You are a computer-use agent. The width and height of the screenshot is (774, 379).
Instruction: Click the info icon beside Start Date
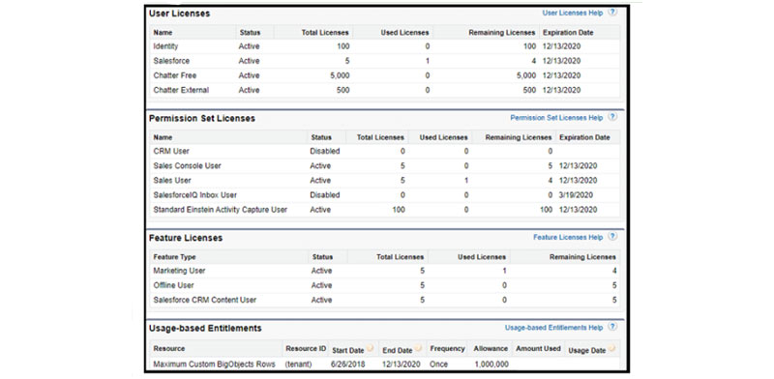(370, 349)
